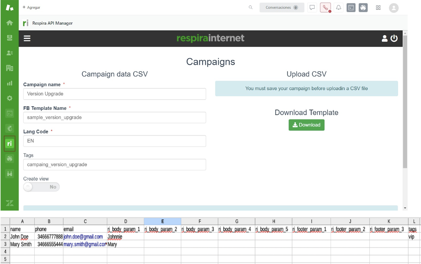
Task: Open the Respira 'ri' app in sidebar
Action: (10, 144)
